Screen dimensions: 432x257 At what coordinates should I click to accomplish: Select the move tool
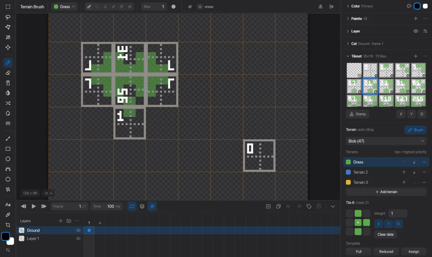[x=8, y=48]
